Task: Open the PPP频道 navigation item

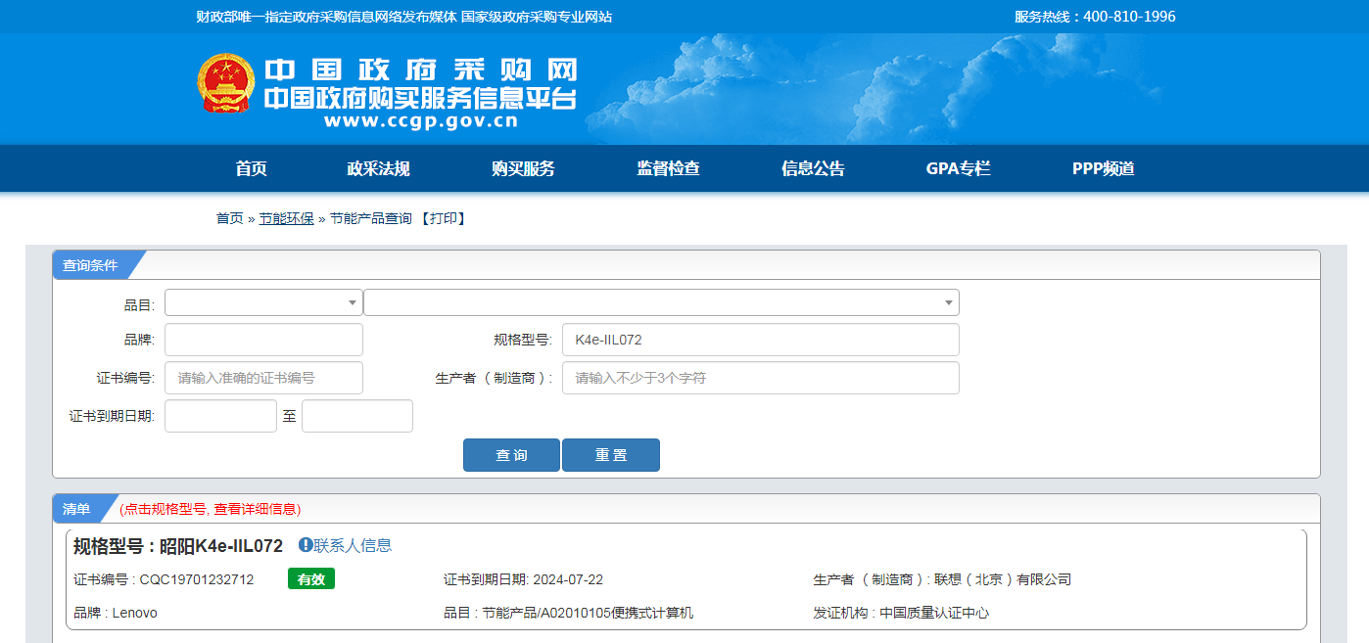Action: point(1103,168)
